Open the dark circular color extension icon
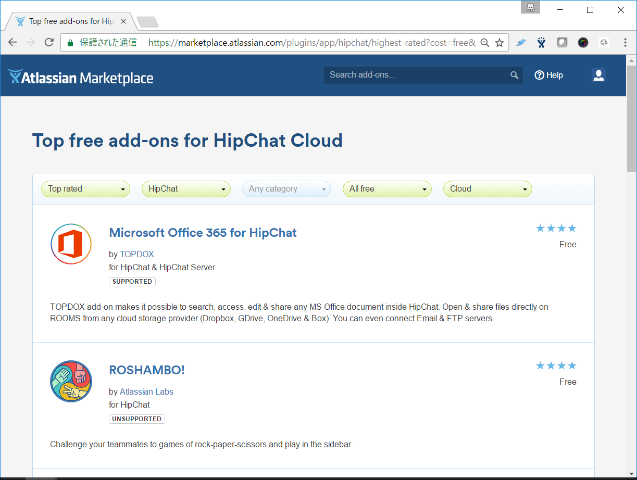Screen dimensions: 637x480 click(x=583, y=43)
